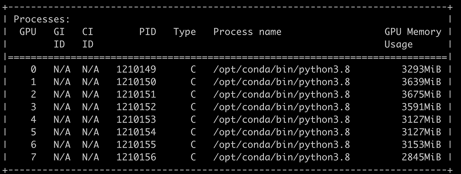The width and height of the screenshot is (461, 174).
Task: Click the PID 1210149 value
Action: click(136, 70)
